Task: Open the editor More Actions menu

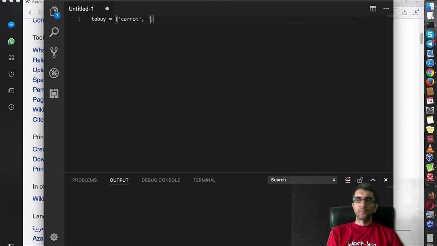Action: 386,9
